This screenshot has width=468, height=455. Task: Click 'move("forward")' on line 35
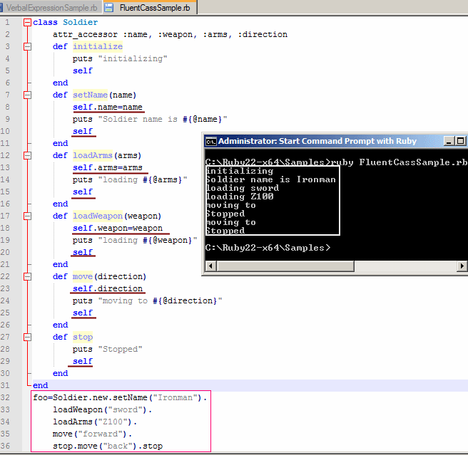pos(90,434)
